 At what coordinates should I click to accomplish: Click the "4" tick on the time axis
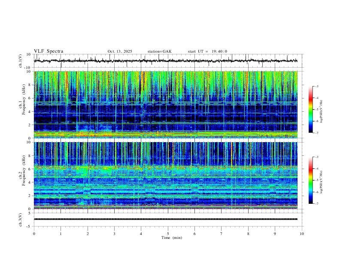pyautogui.click(x=141, y=234)
